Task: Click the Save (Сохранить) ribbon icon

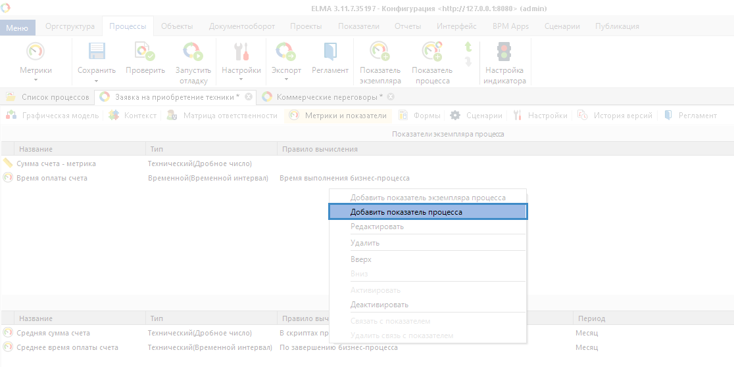Action: tap(96, 53)
